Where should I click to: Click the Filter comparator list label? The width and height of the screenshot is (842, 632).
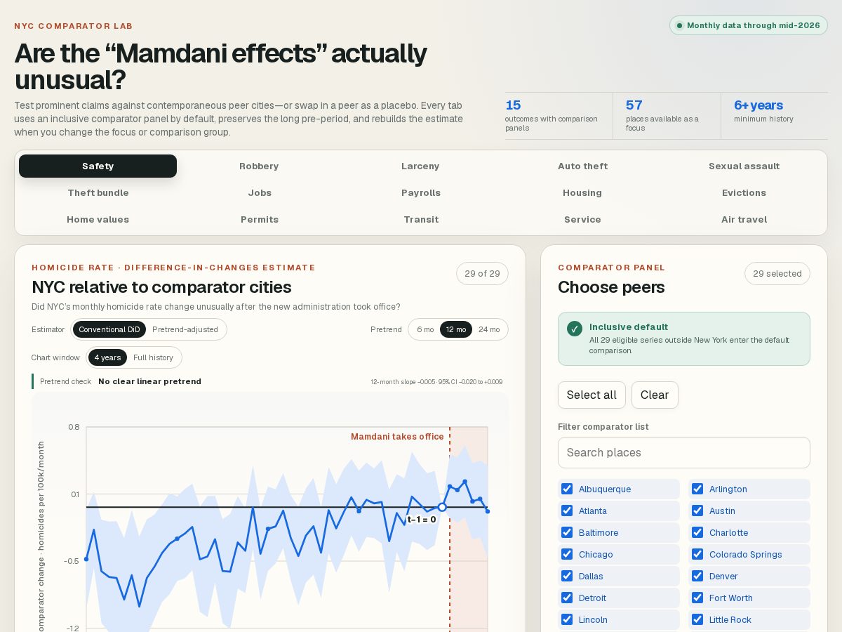coord(603,427)
